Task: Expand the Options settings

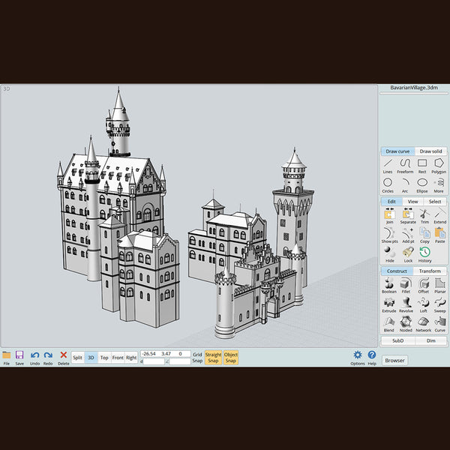Action: tap(358, 358)
